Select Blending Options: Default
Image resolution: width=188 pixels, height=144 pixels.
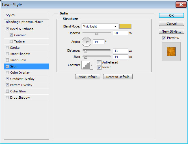(24, 22)
